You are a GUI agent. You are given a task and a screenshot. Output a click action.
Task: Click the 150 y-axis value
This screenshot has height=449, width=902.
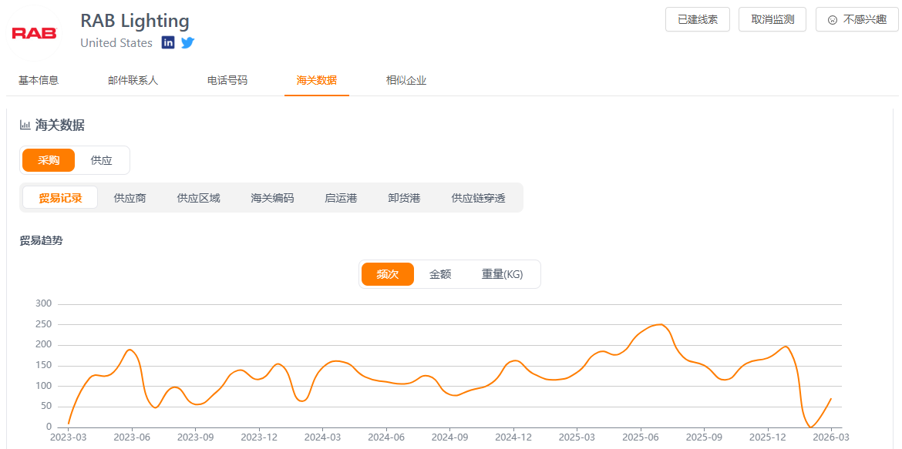pos(44,366)
